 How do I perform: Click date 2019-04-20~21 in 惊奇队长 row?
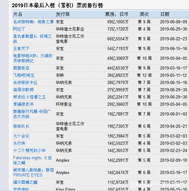click(x=174, y=126)
